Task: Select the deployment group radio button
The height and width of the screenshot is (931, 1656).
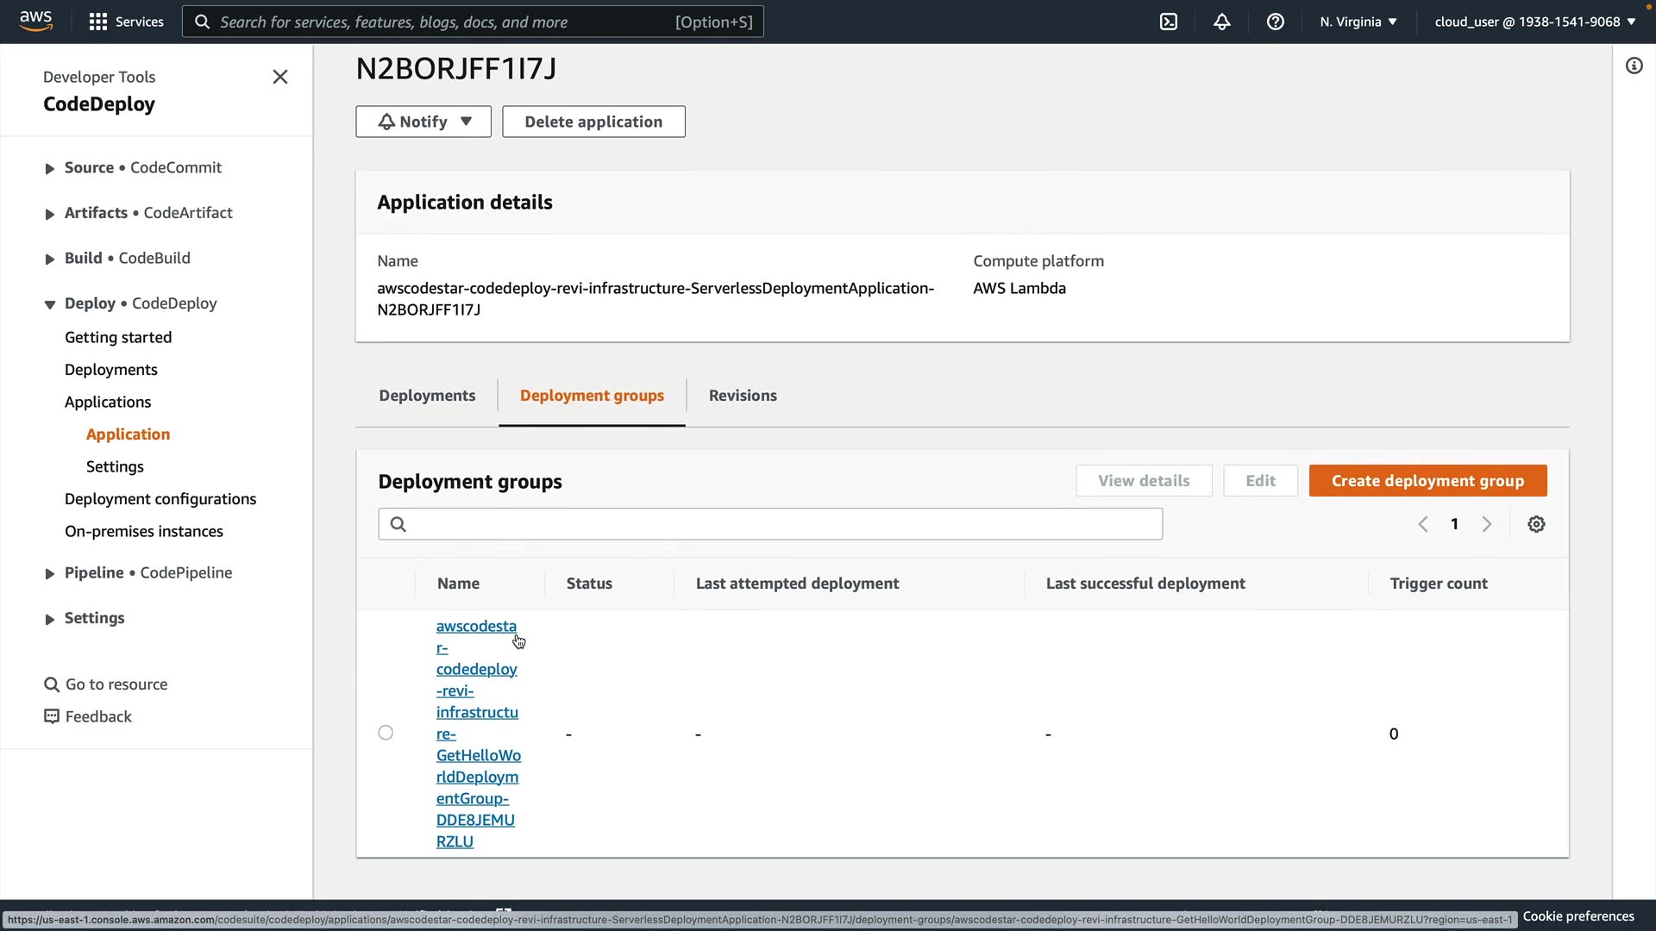Action: [386, 733]
